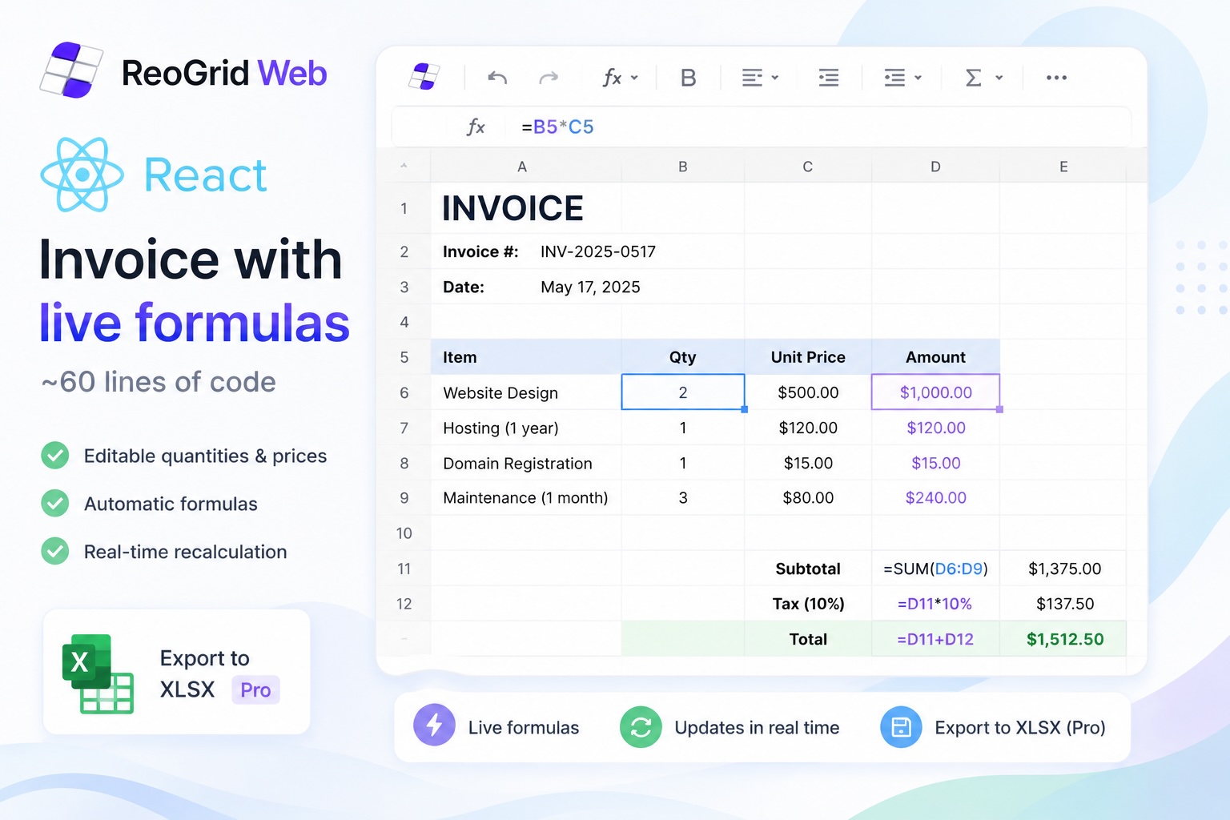This screenshot has width=1230, height=820.
Task: Click the green refresh Updates icon
Action: click(x=641, y=726)
